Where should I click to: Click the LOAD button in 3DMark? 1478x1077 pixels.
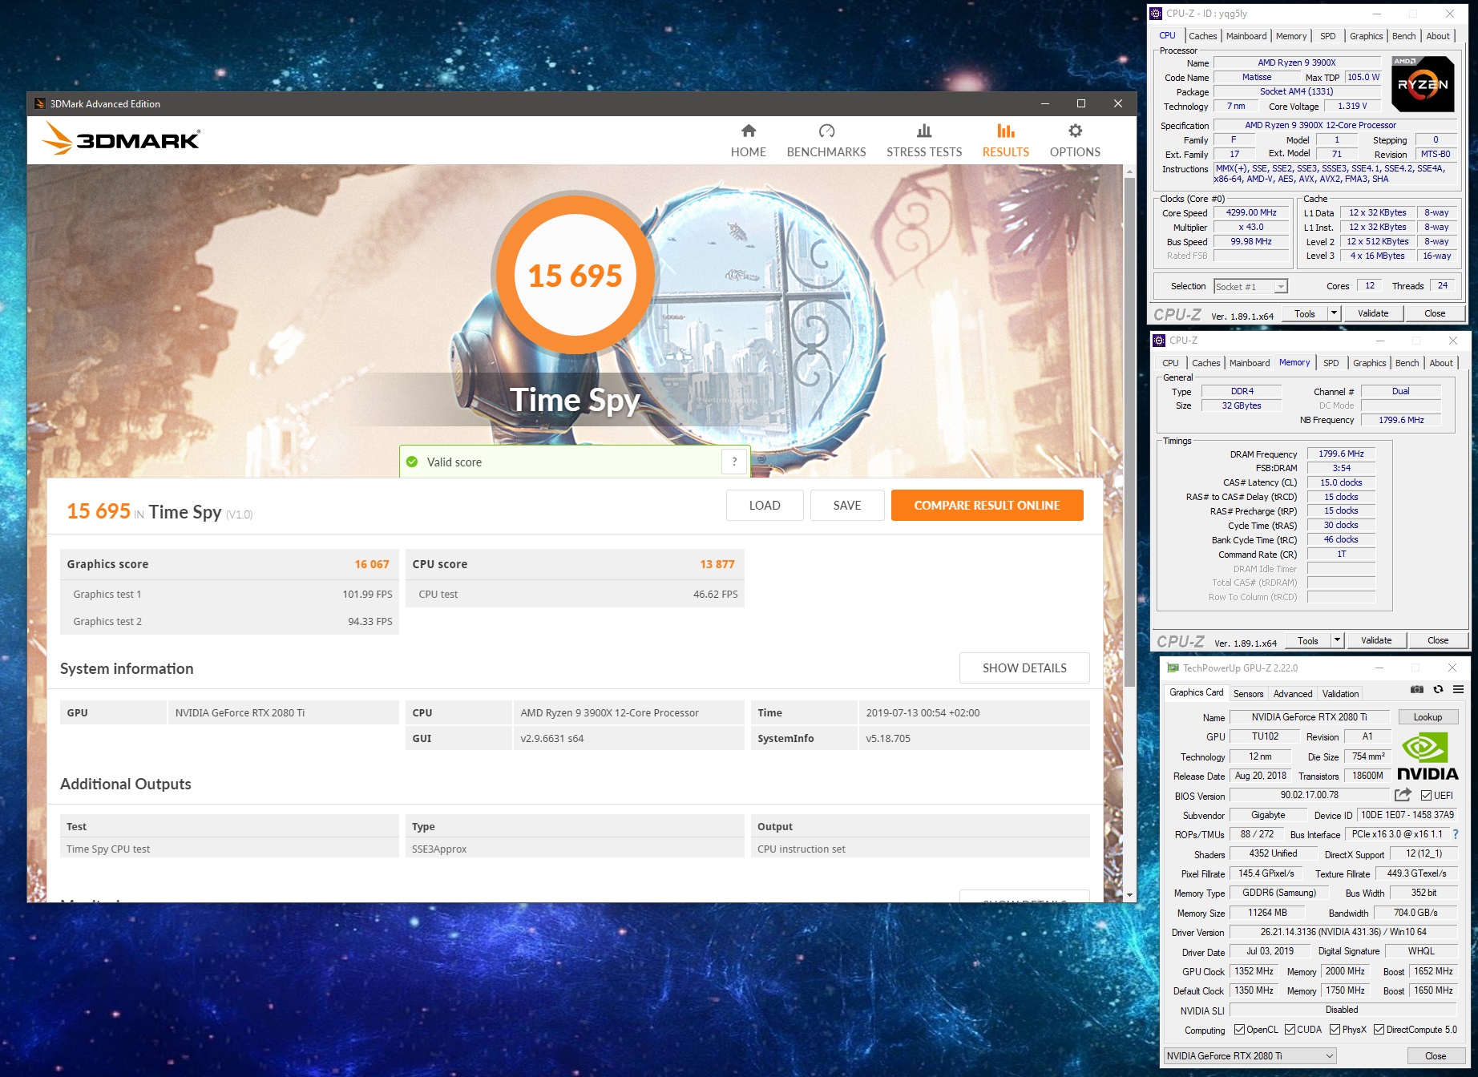[x=765, y=505]
